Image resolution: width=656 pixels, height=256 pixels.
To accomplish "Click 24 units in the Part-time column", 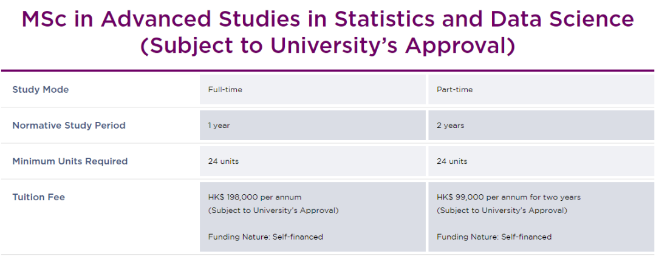I will click(x=452, y=161).
